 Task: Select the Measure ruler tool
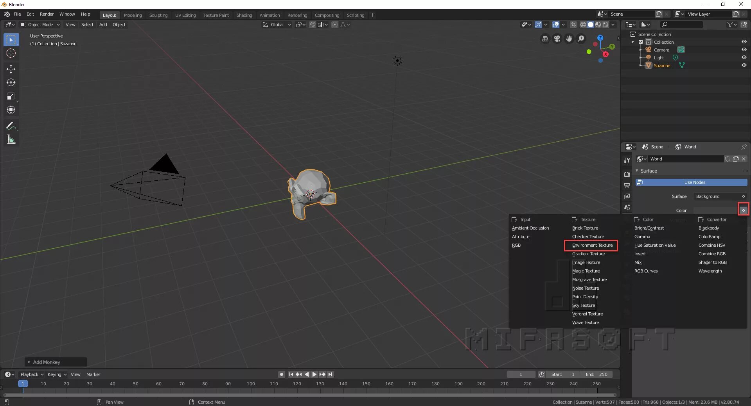11,139
